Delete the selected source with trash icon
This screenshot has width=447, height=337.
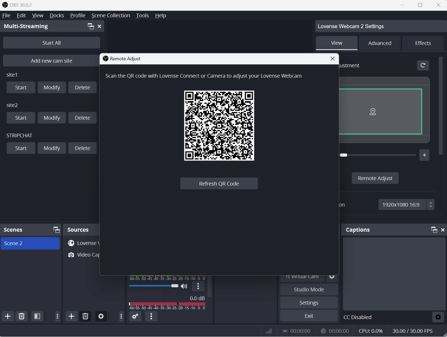click(85, 316)
